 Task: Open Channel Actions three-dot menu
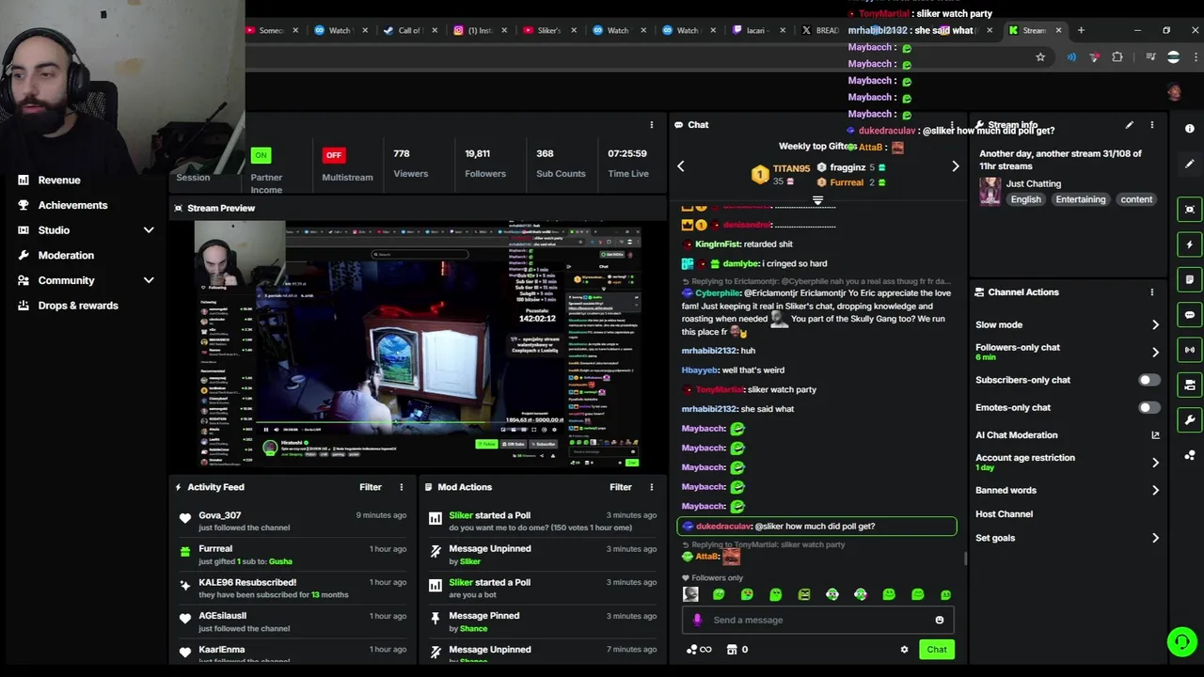[1151, 292]
